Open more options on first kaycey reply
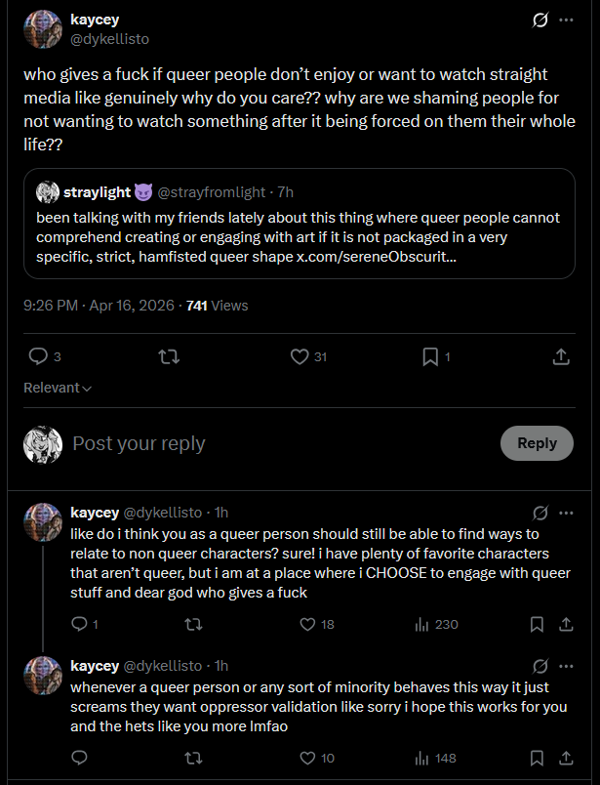600x785 pixels. 566,512
